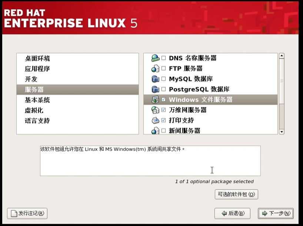The height and width of the screenshot is (226, 303).
Task: Click the DNS name server globe icon
Action: [x=155, y=58]
